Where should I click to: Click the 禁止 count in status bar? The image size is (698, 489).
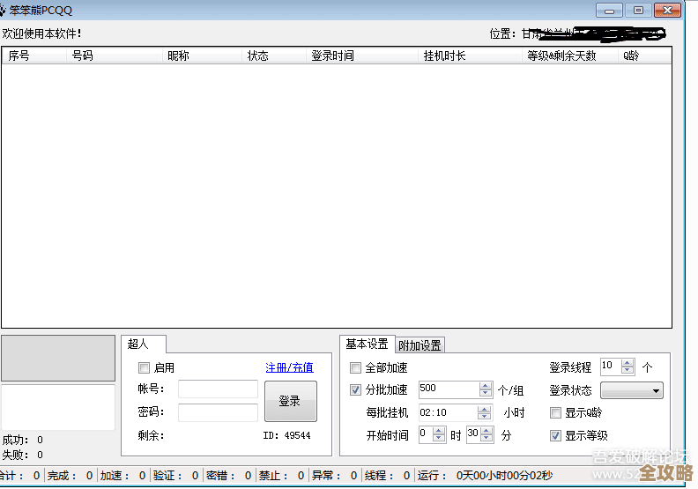pos(282,476)
